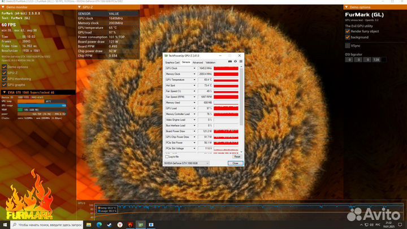Open Microsoft Edge from the taskbar

(99, 224)
